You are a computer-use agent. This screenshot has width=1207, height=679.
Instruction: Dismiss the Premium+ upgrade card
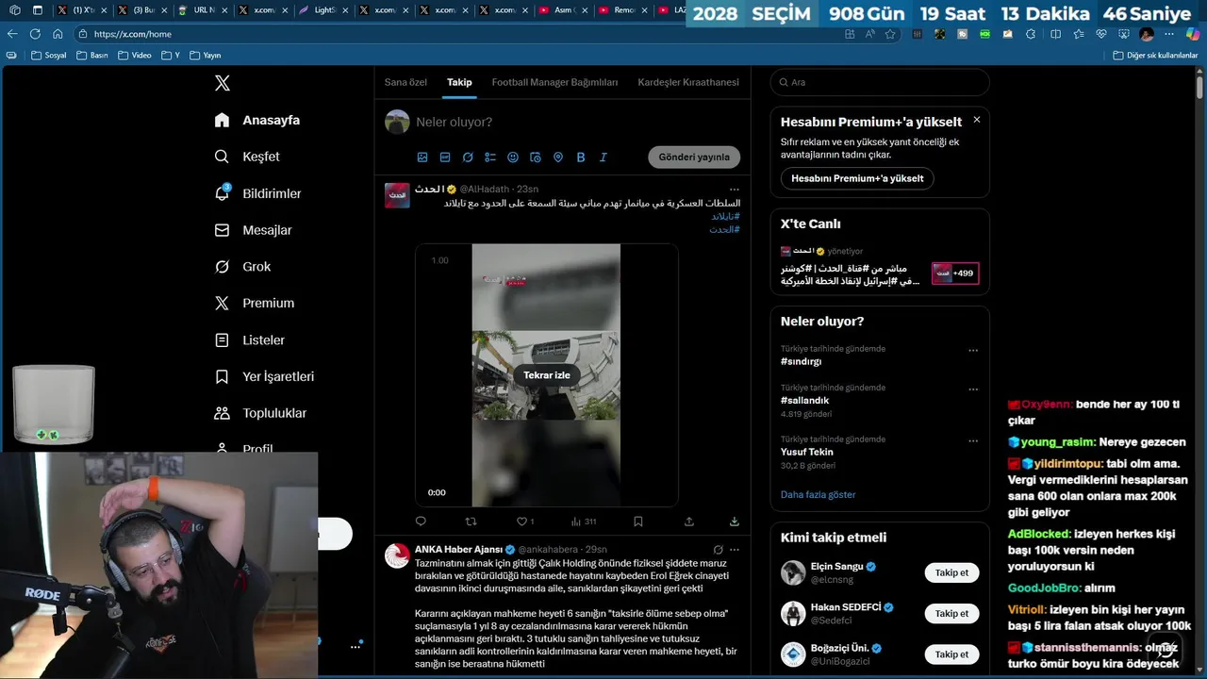[977, 120]
